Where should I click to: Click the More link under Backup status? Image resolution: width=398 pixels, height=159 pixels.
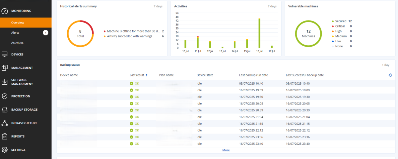(226, 150)
